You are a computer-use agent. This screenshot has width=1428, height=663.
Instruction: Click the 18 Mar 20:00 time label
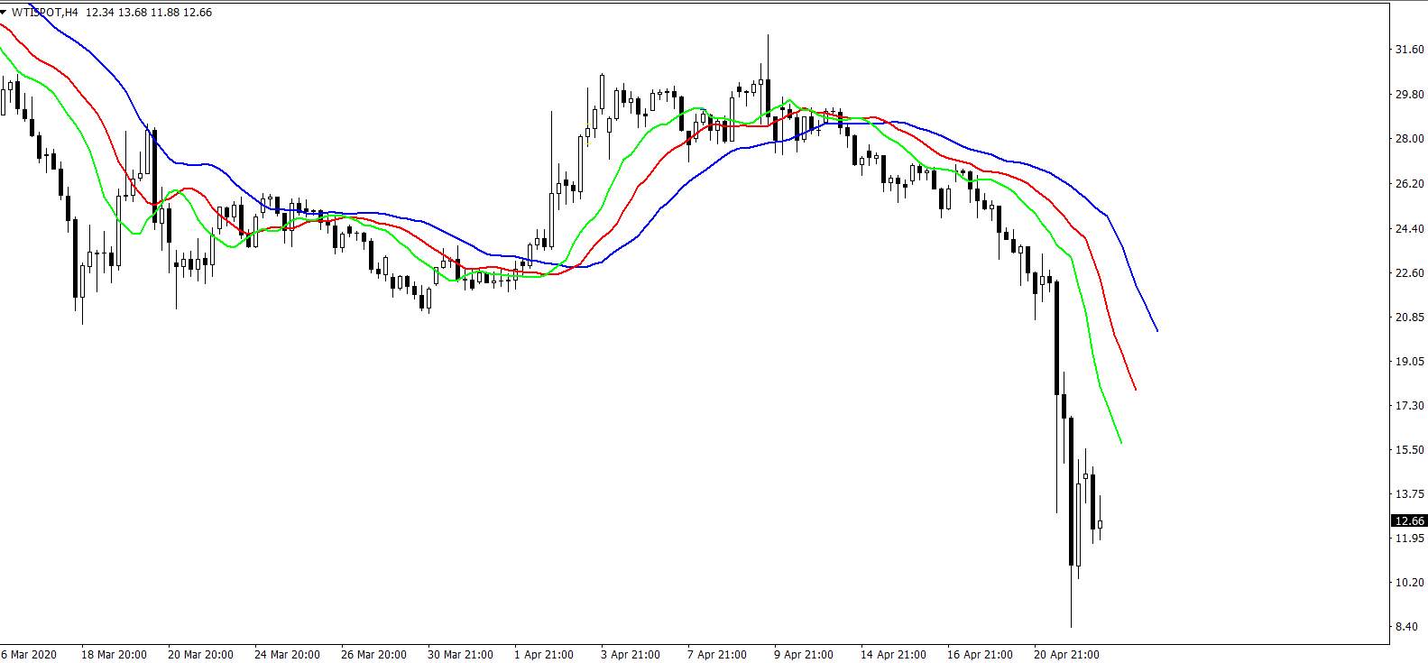115,654
